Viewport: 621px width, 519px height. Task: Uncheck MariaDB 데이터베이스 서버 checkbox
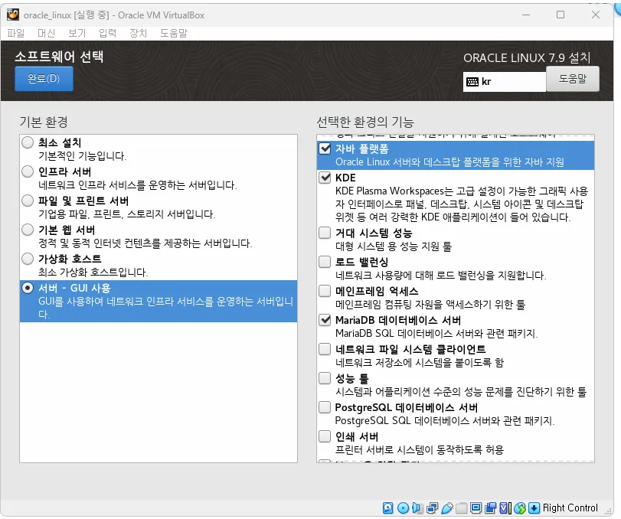[325, 320]
